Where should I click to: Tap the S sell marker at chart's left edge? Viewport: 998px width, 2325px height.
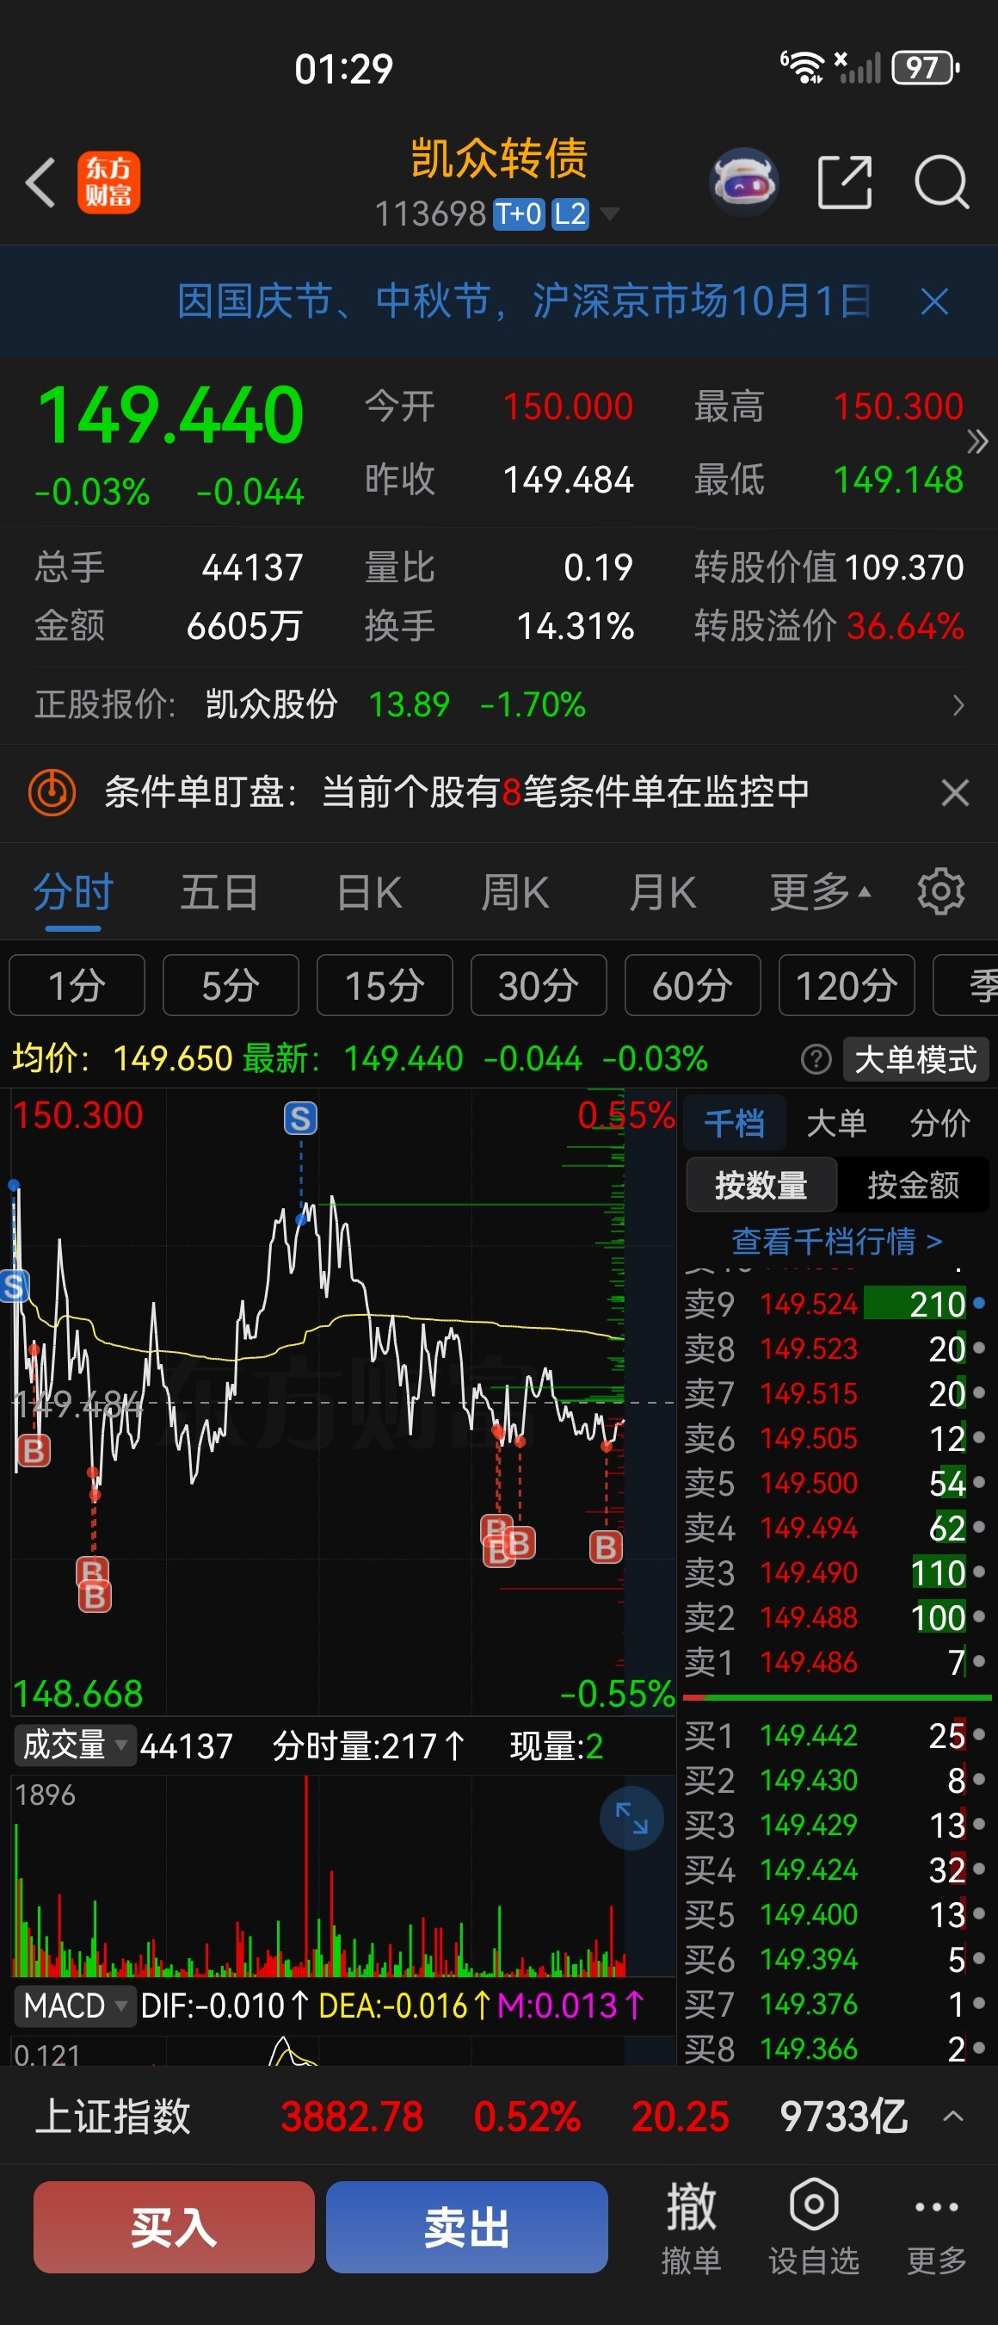(14, 1286)
